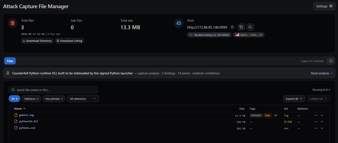Star the host 172.86.85.146:9999 as favorite
Image resolution: width=338 pixels, height=143 pixels.
click(232, 27)
